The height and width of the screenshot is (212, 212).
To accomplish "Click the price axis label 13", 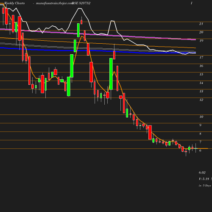I will click(201, 91).
